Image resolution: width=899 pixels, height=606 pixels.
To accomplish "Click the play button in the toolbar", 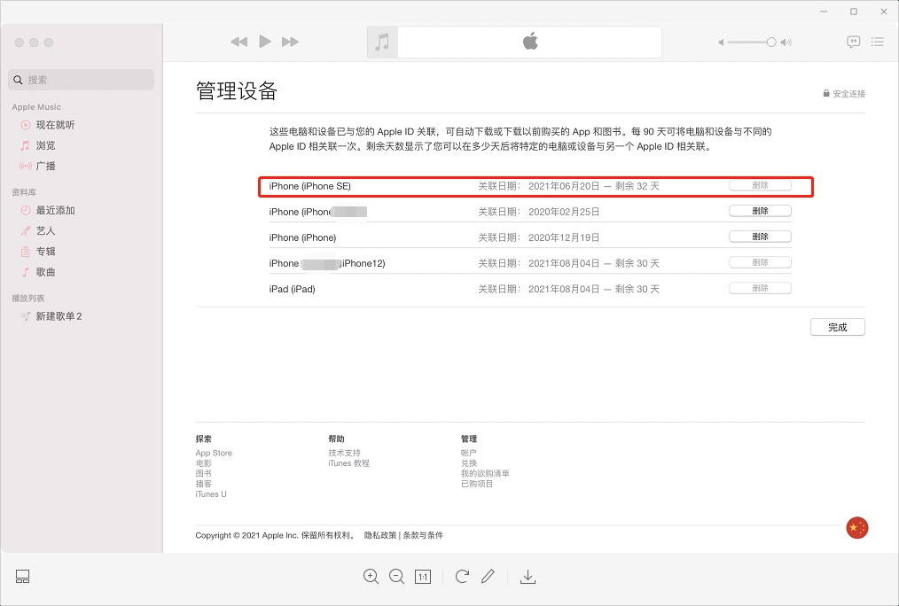I will coord(264,42).
